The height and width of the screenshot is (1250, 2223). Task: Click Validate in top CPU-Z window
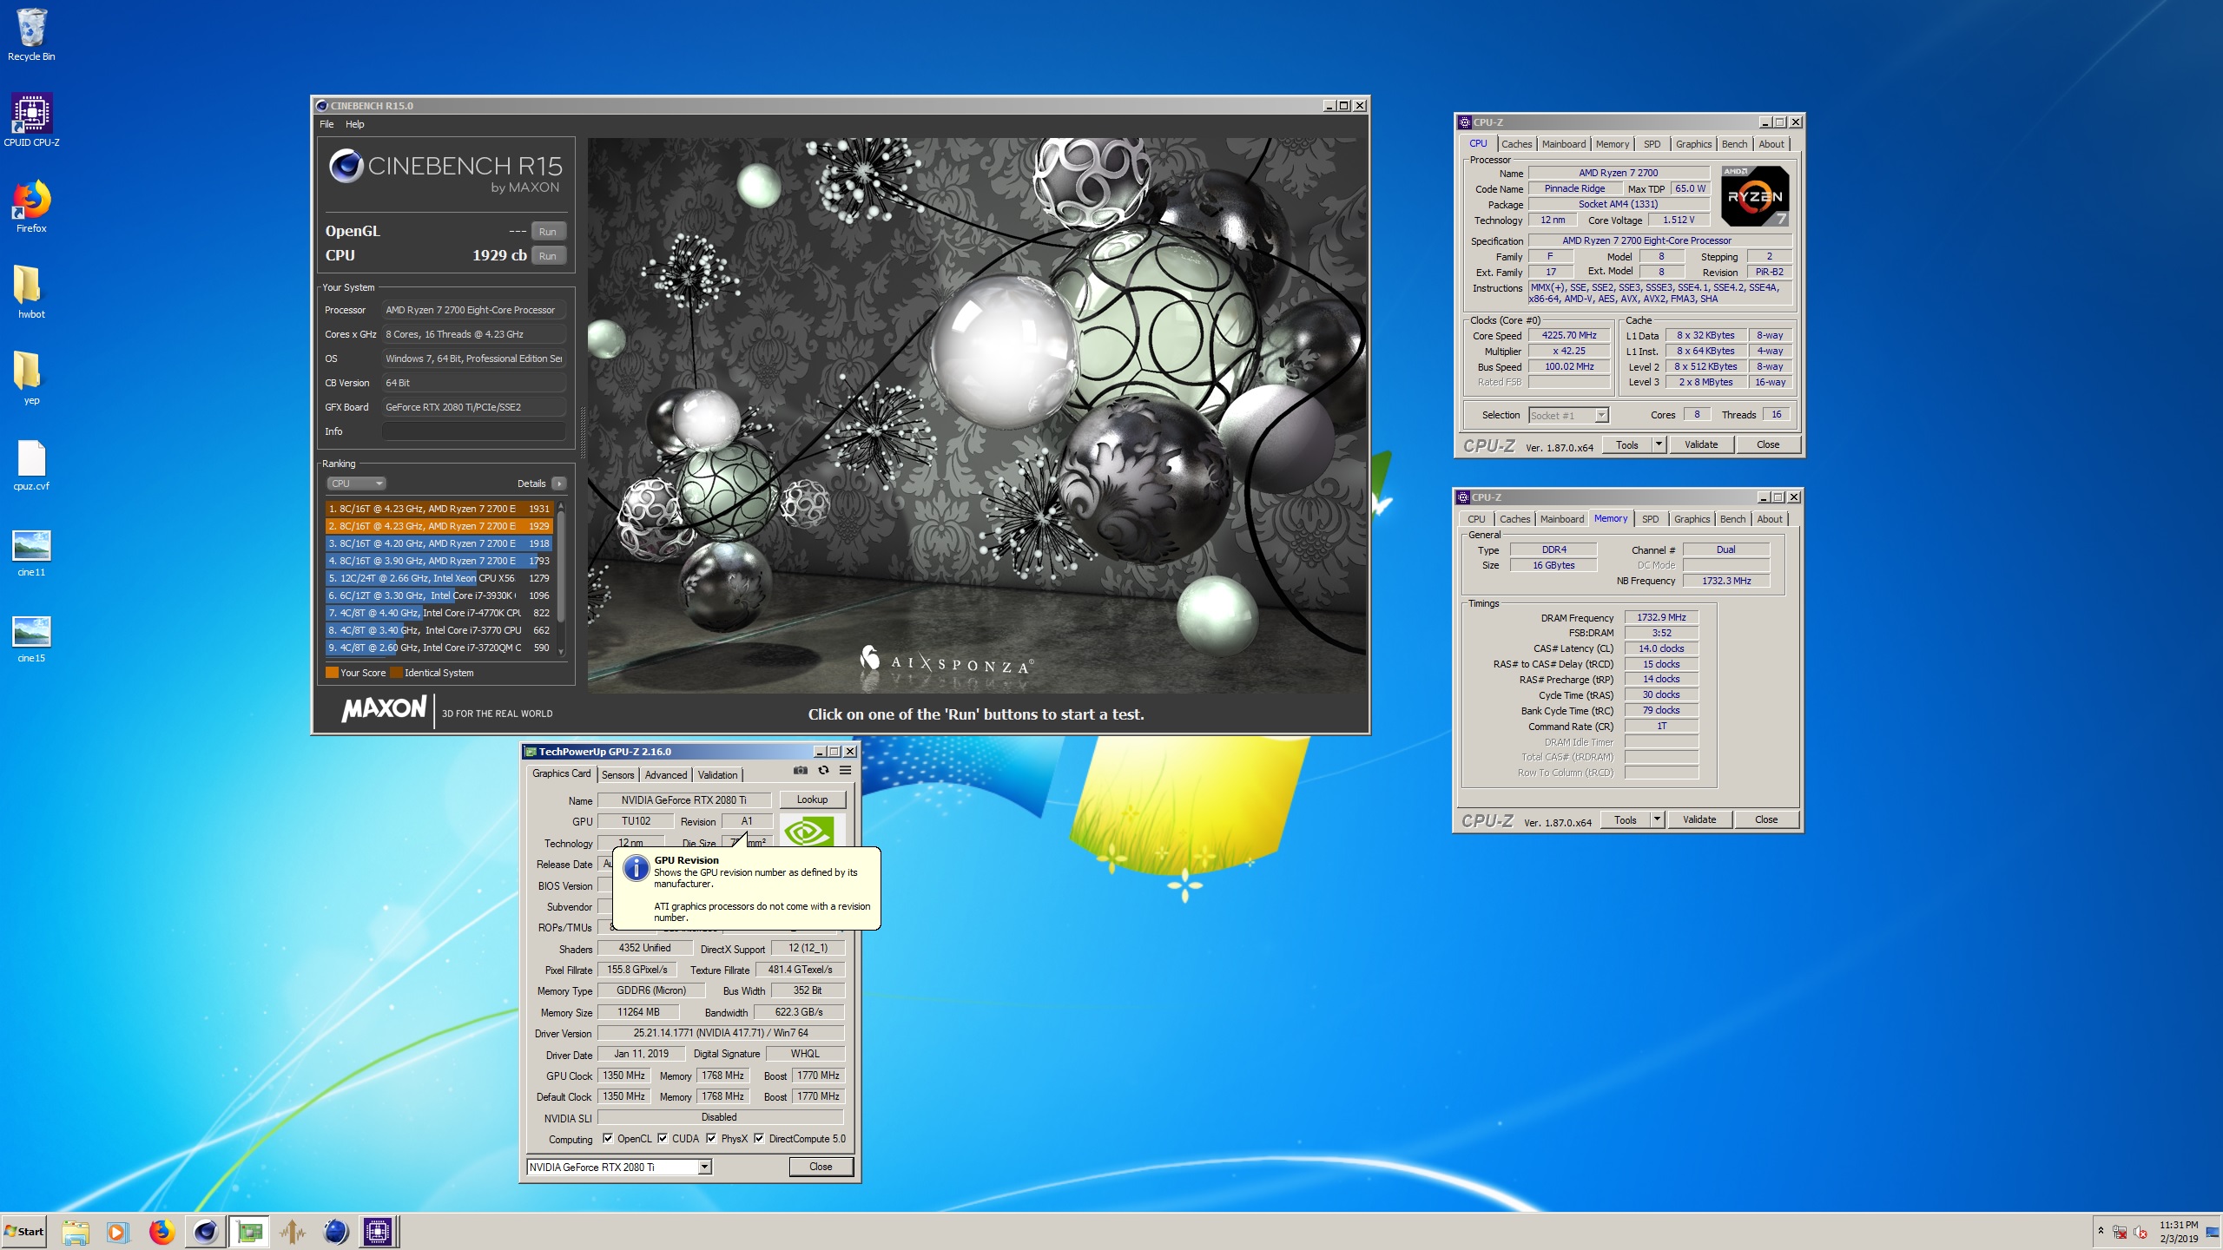(x=1700, y=444)
